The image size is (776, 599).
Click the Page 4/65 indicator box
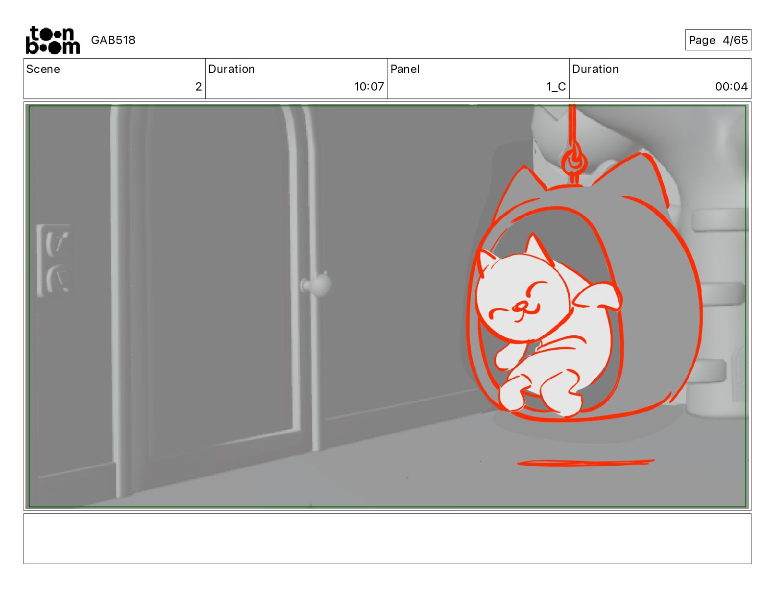click(718, 40)
